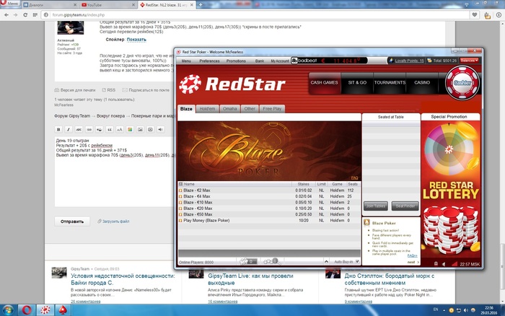Select the Blaze - €10 Max table row
Viewport: 505px width, 316px height.
coord(269,202)
